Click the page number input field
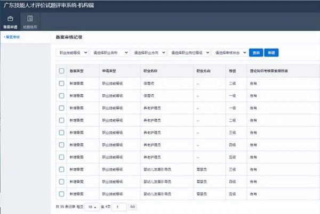The height and width of the screenshot is (214, 320). 118,206
